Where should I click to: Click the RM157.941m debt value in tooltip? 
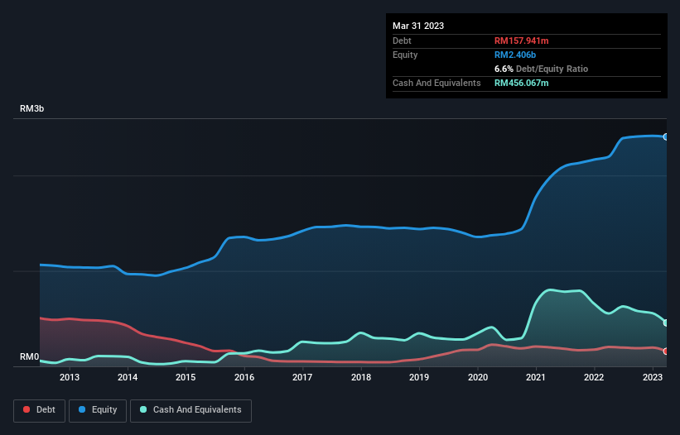tap(521, 41)
